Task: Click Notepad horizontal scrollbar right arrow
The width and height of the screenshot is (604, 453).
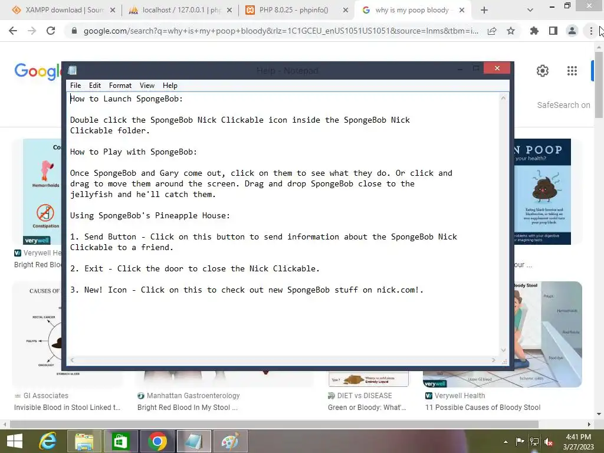Action: click(494, 360)
